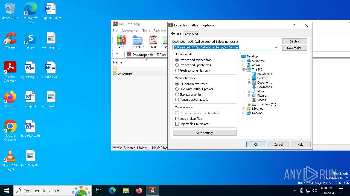Collapse the This PC tree node
Image resolution: width=350 pixels, height=196 pixels.
(244, 69)
